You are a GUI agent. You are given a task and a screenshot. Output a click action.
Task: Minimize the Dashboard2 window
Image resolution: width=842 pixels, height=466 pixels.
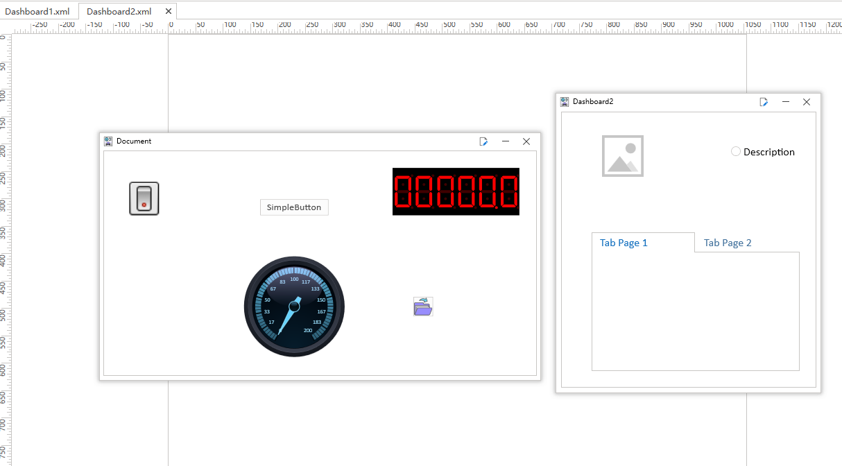point(786,102)
